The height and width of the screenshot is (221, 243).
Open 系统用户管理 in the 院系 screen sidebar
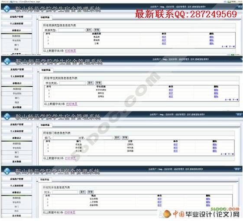[x=16, y=179]
